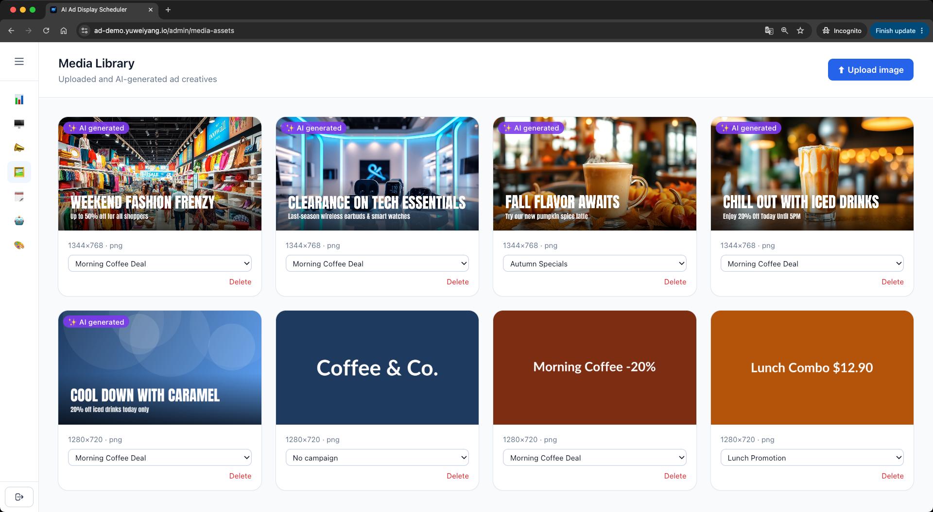
Task: Expand the Lunch Promotion campaign dropdown
Action: click(x=812, y=458)
